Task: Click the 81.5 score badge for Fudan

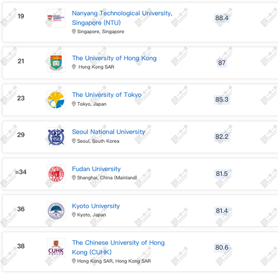Action: 222,174
